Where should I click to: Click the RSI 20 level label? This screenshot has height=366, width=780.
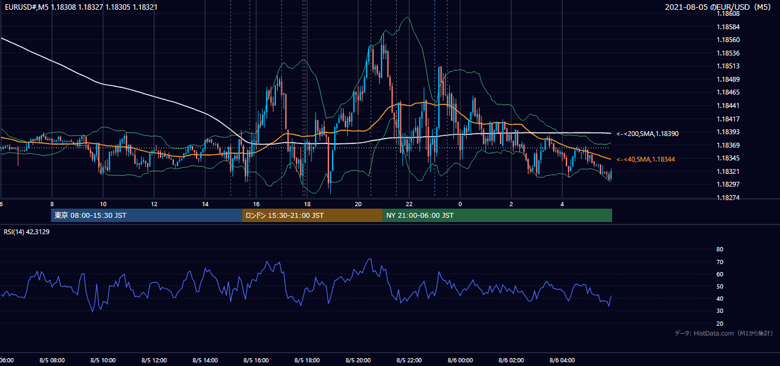pyautogui.click(x=720, y=323)
